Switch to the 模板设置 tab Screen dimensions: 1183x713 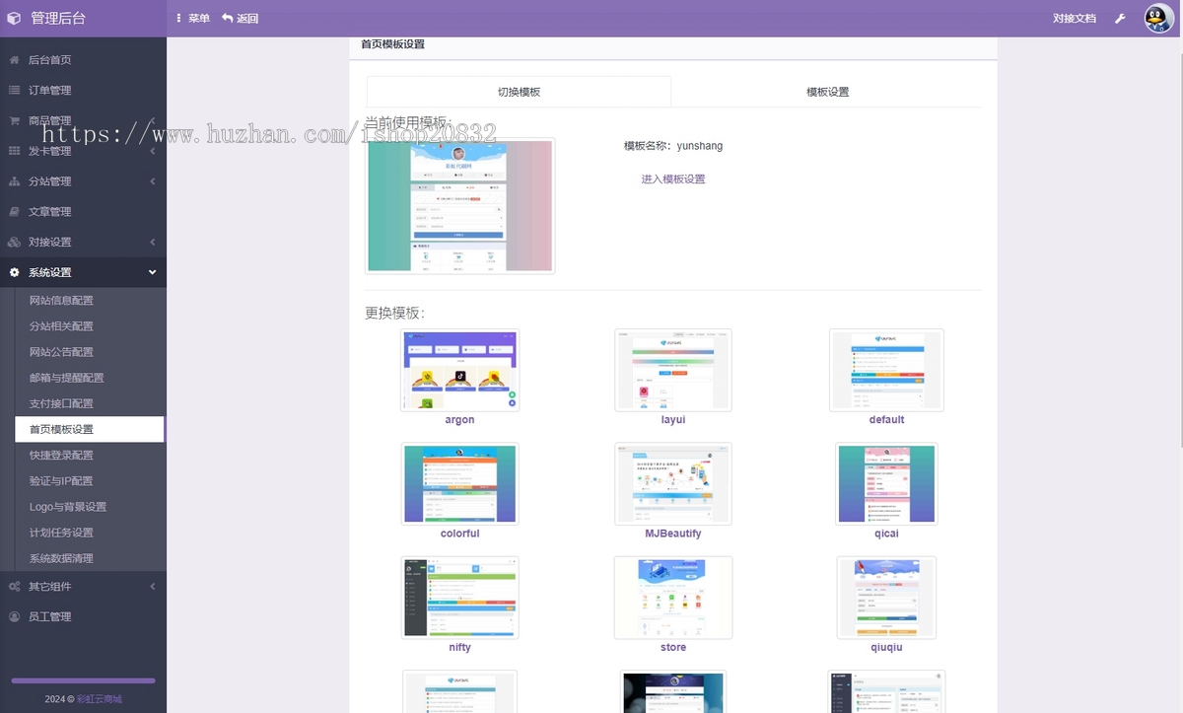[x=827, y=92]
